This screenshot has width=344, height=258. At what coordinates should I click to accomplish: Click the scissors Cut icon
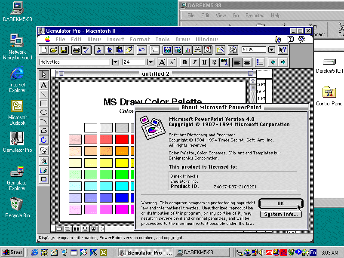pos(99,50)
